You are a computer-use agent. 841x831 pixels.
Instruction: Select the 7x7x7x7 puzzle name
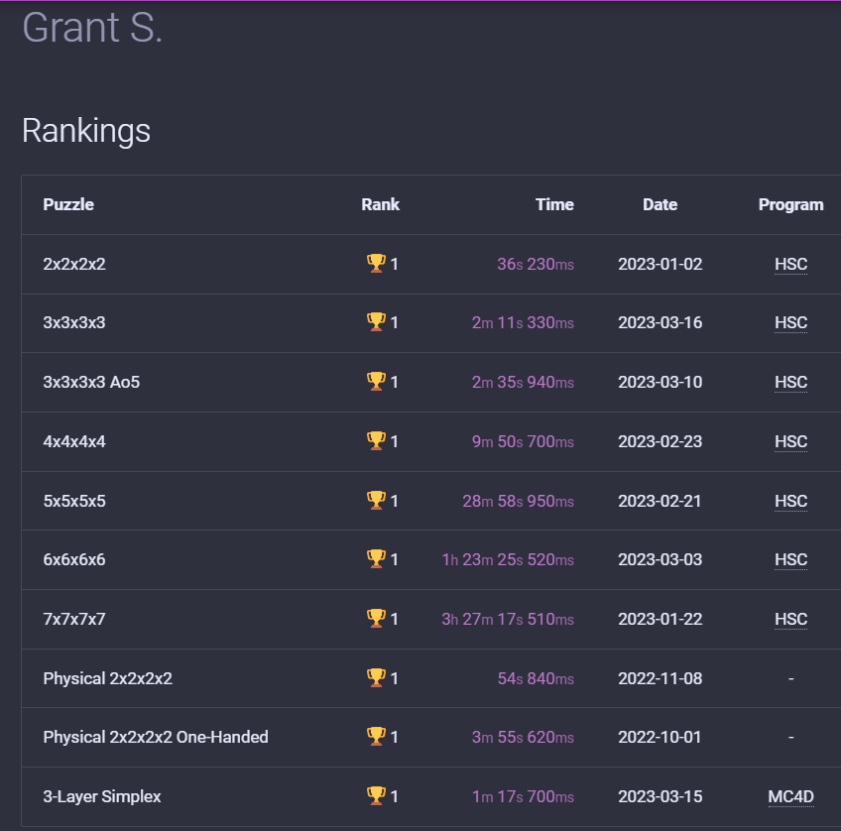point(74,619)
